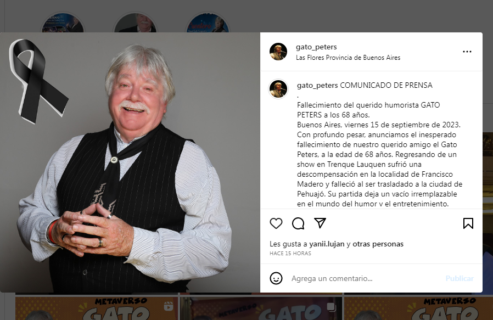This screenshot has width=493, height=320.
Task: Open the three-dot post options menu
Action: click(467, 52)
